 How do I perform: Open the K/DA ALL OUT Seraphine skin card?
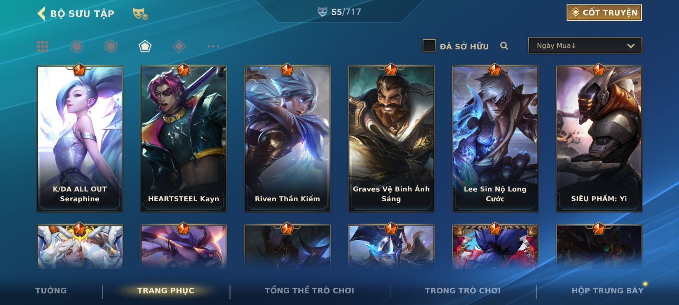80,139
